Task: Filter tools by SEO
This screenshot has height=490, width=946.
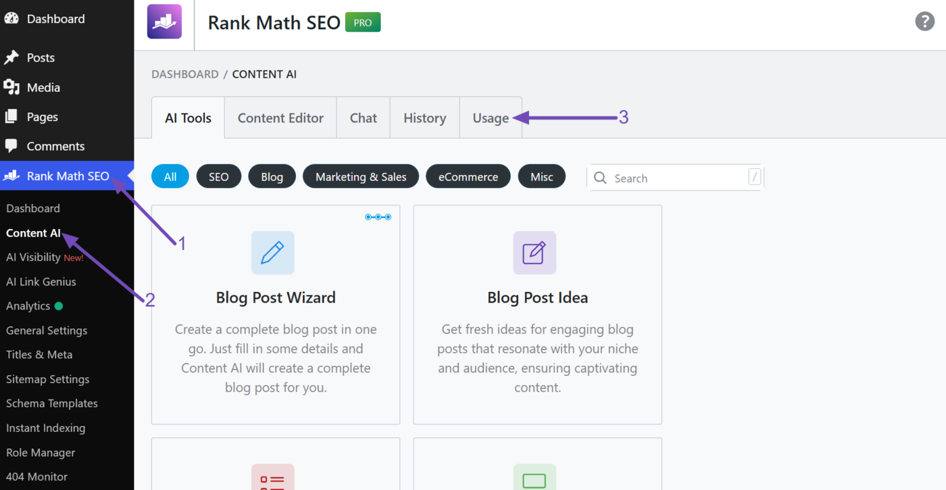Action: click(x=219, y=176)
